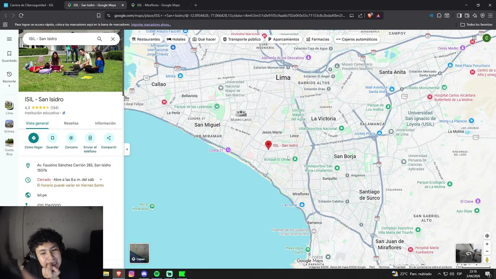The height and width of the screenshot is (279, 496).
Task: Click Importar marcadores ahora link
Action: click(x=151, y=24)
